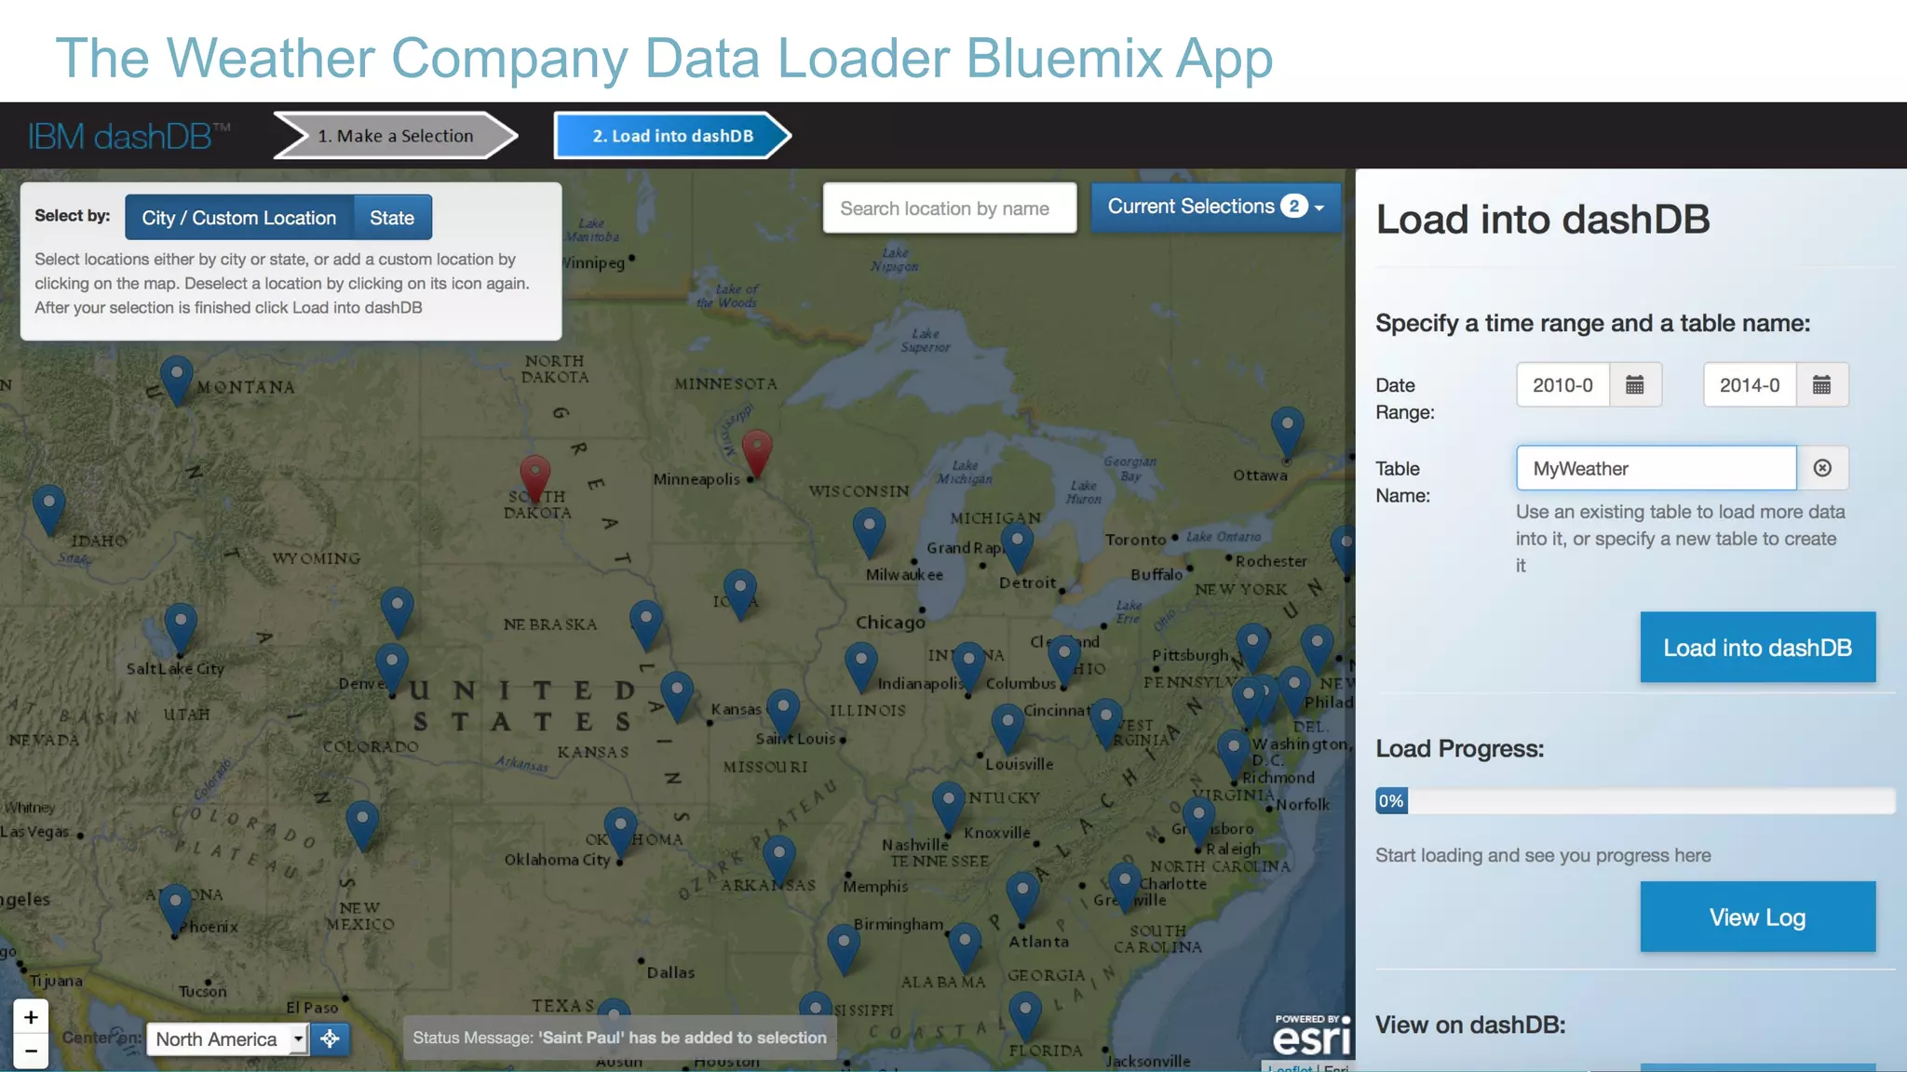This screenshot has height=1072, width=1907.
Task: Select the Florida map marker near Jacksonville
Action: 1024,1015
